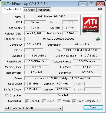This screenshot has height=113, width=106.
Task: Click the Default Clock field 625 MHz
Action: [32, 89]
